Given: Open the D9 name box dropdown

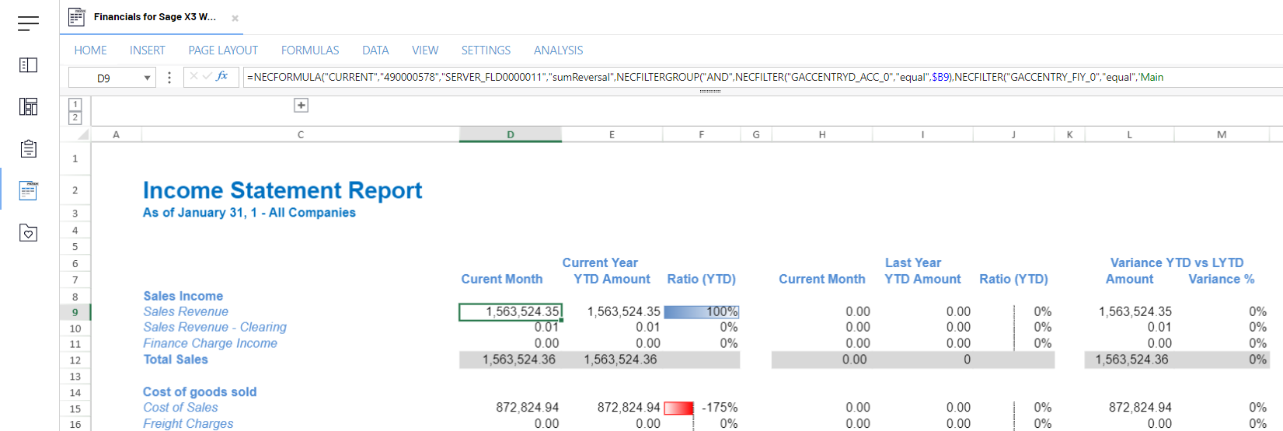Looking at the screenshot, I should pyautogui.click(x=147, y=78).
